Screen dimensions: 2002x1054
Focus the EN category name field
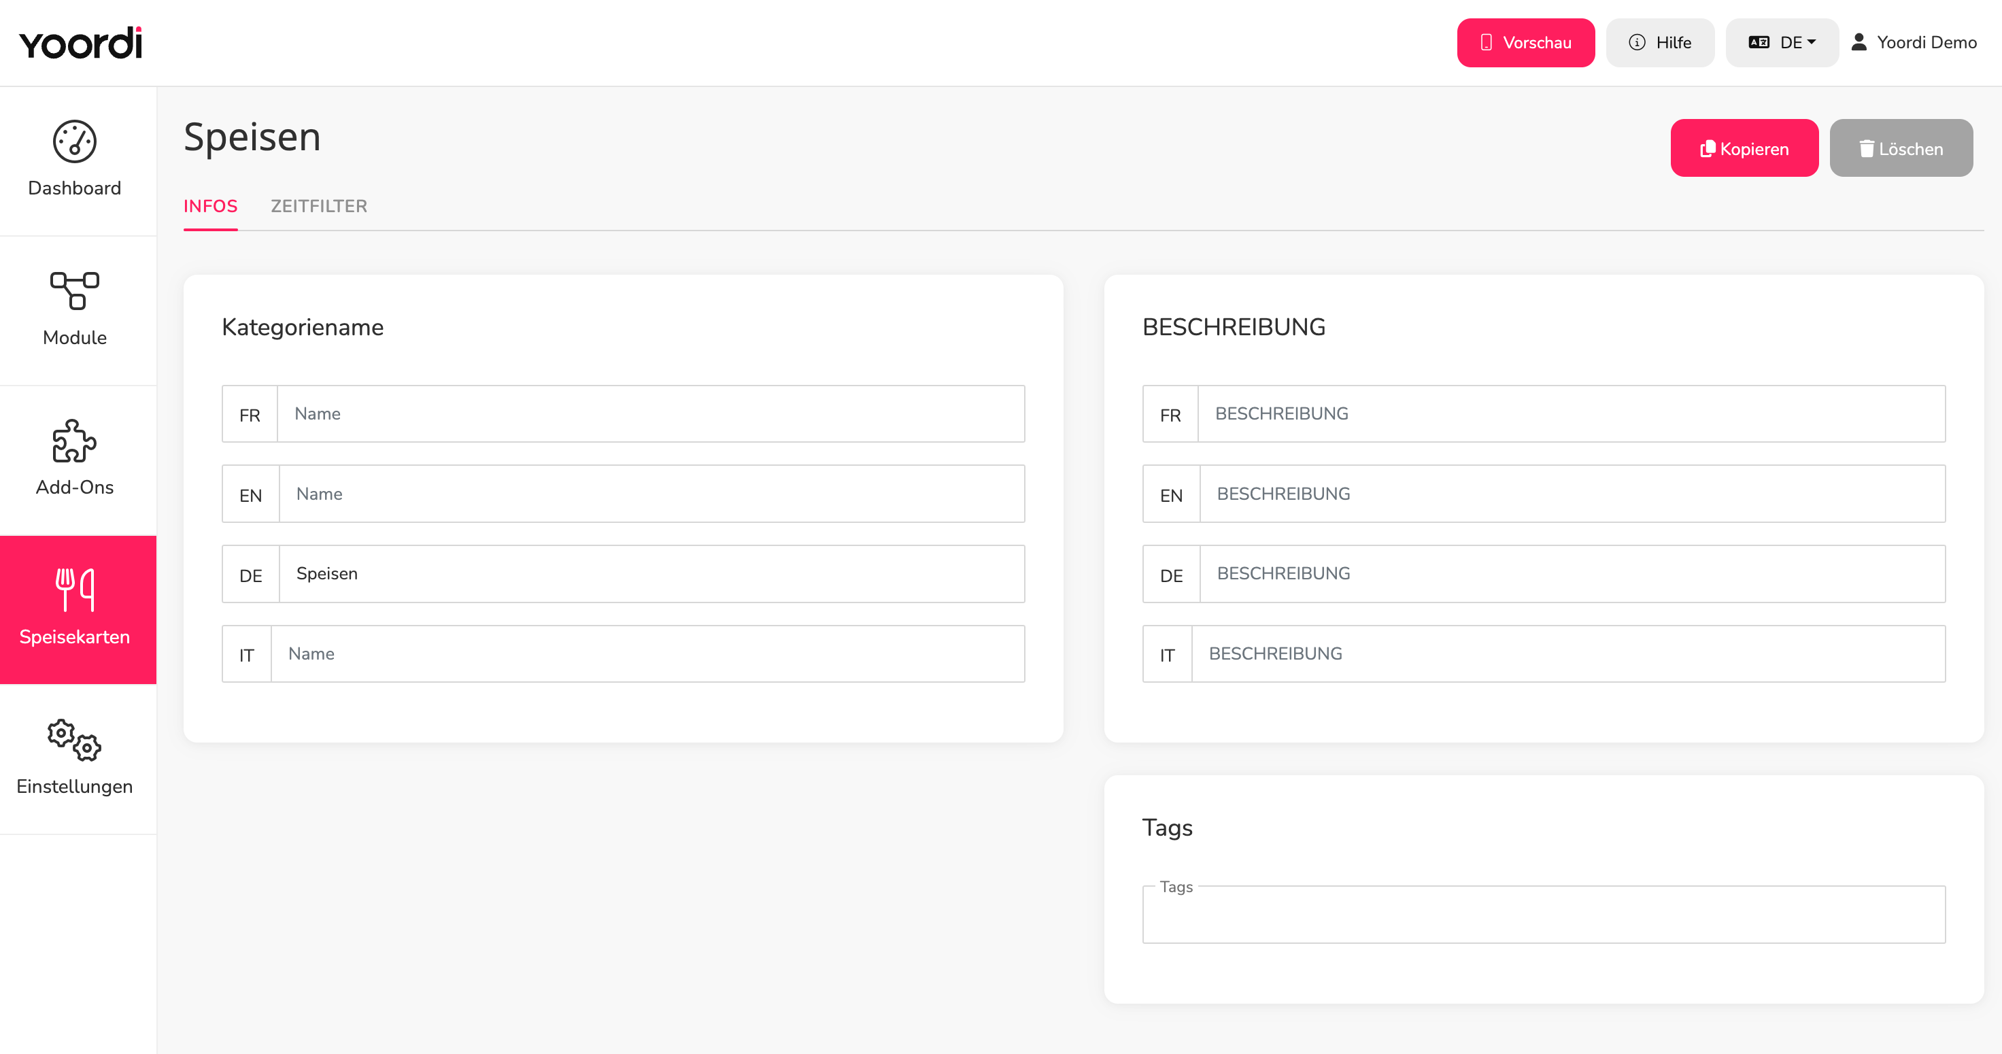click(652, 494)
